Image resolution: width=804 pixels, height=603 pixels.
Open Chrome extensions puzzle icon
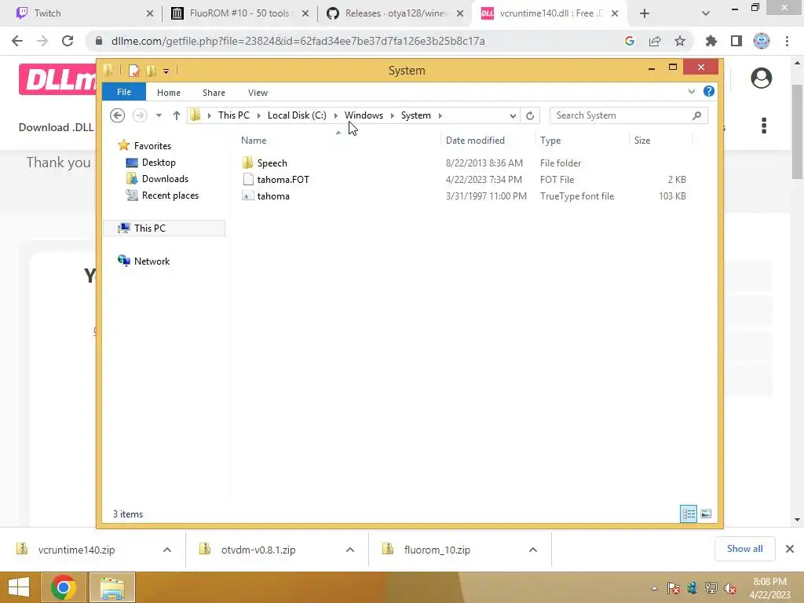[711, 41]
